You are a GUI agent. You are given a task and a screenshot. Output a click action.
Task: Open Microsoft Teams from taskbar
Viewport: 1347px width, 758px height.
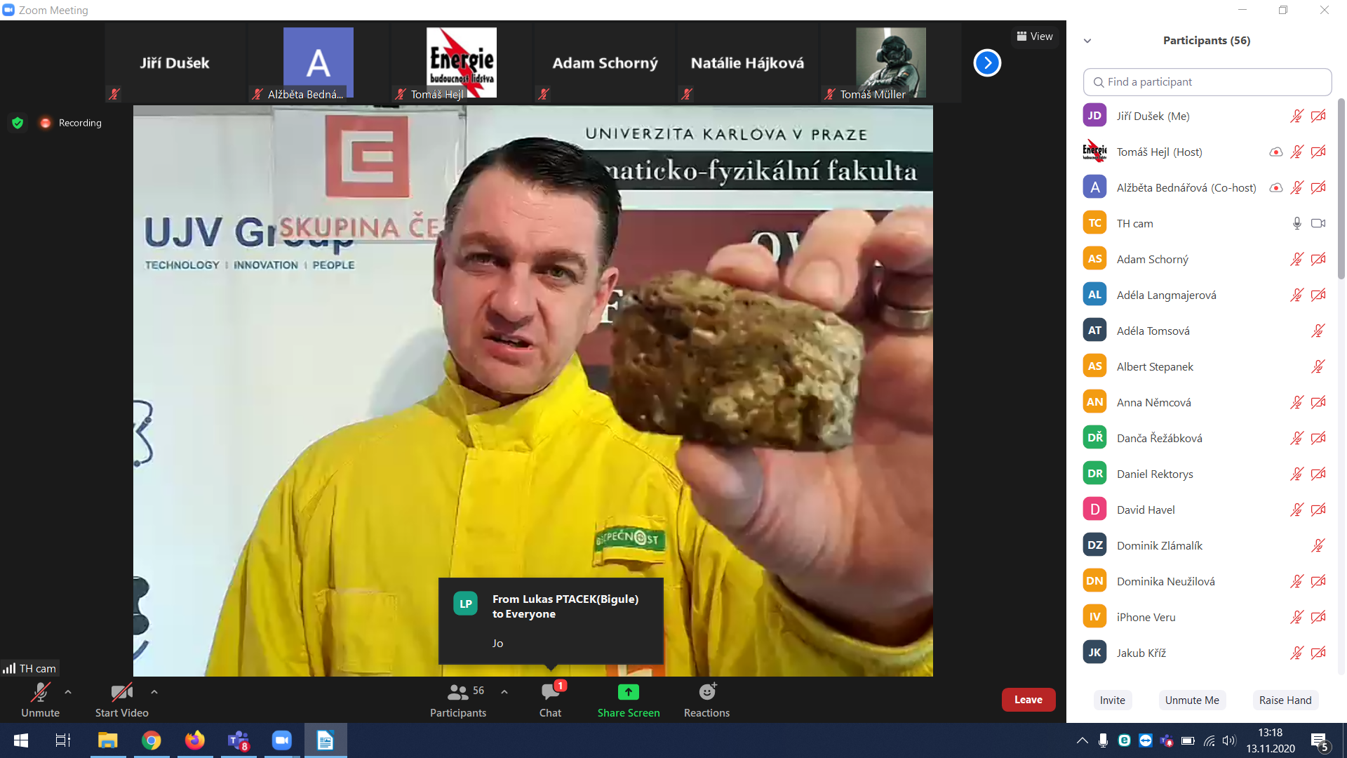239,740
